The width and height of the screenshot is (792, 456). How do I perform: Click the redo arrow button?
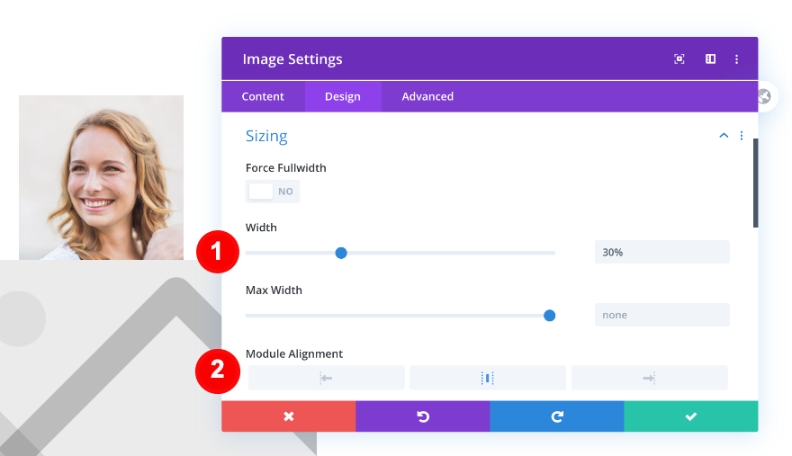point(556,416)
